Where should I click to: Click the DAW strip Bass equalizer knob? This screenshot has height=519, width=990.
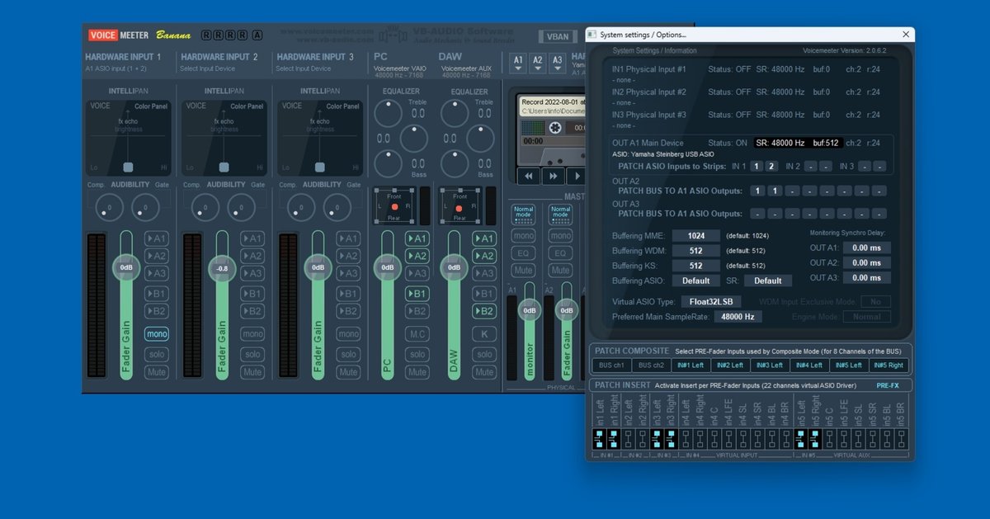click(456, 164)
